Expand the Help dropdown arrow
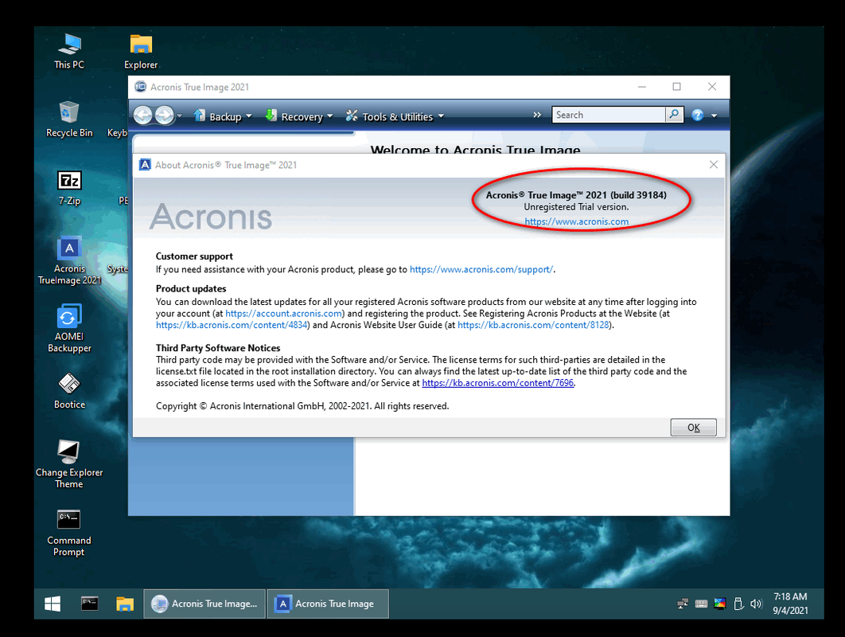 [714, 115]
